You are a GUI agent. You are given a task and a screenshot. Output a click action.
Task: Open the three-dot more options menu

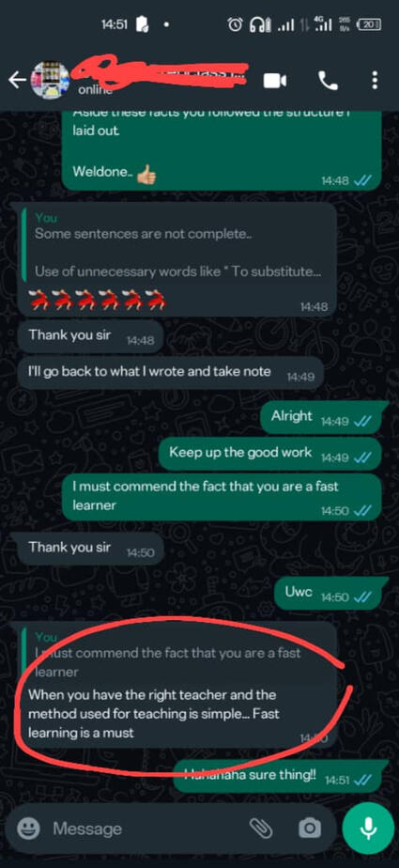375,81
